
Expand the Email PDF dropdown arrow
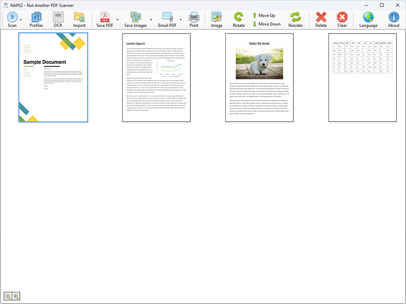click(x=182, y=19)
